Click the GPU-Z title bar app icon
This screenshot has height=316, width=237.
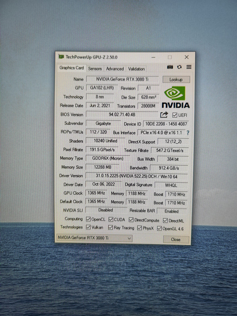pyautogui.click(x=61, y=57)
